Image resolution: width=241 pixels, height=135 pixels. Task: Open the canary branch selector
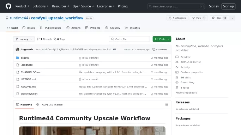pyautogui.click(x=24, y=39)
